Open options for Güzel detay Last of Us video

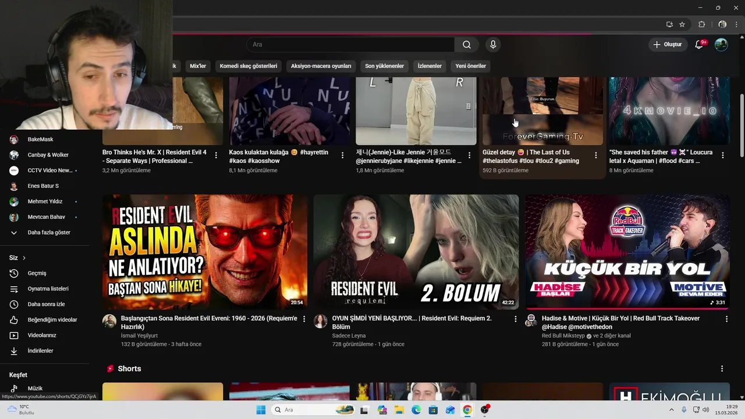pyautogui.click(x=596, y=155)
